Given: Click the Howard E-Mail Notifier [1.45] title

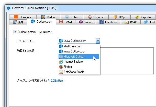Looking at the screenshot, I should point(34,8).
